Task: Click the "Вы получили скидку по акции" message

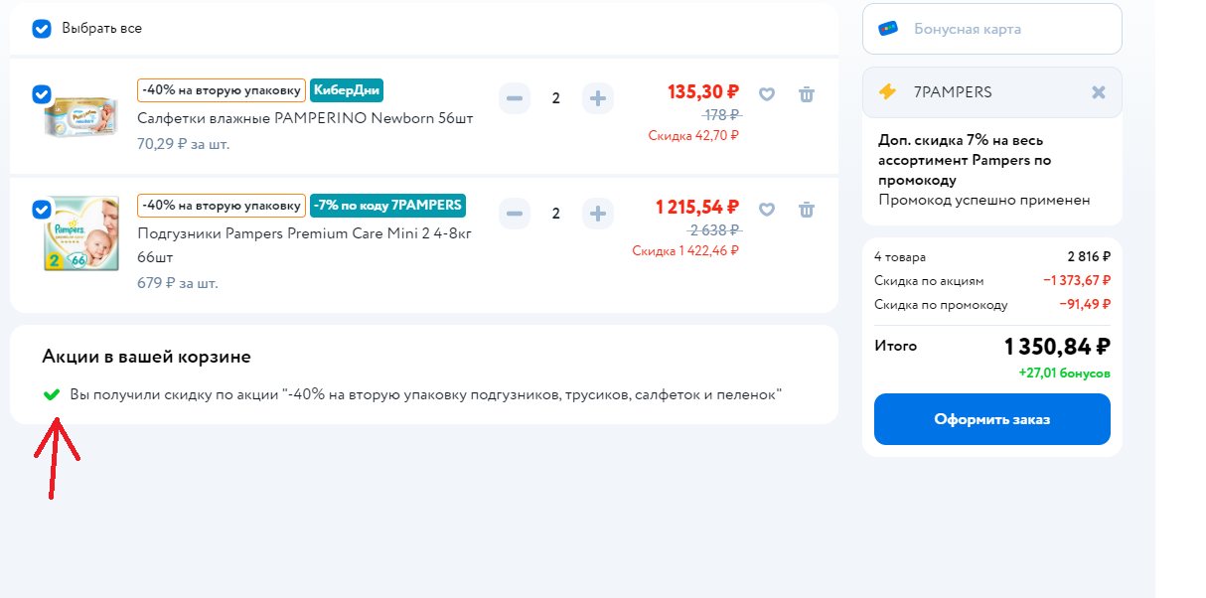Action: [426, 395]
